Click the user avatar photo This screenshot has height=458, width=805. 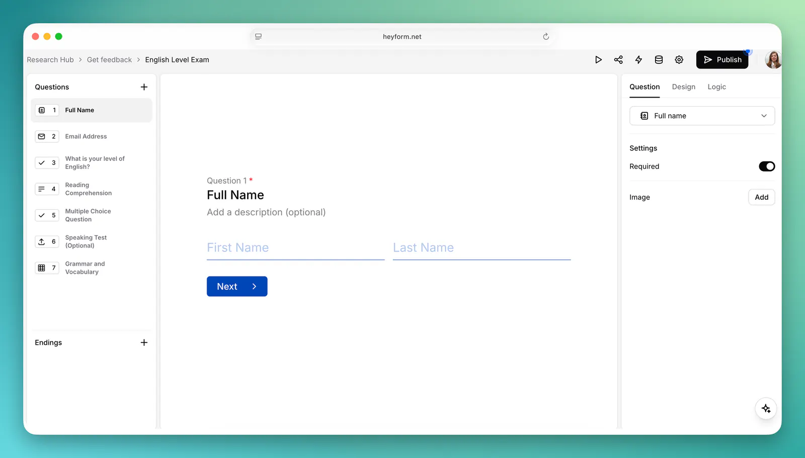tap(773, 60)
